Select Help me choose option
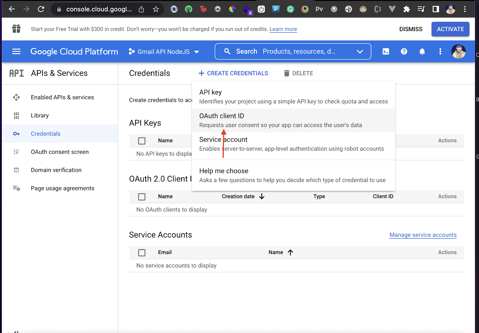Screen dimensions: 479x333 point(293,175)
